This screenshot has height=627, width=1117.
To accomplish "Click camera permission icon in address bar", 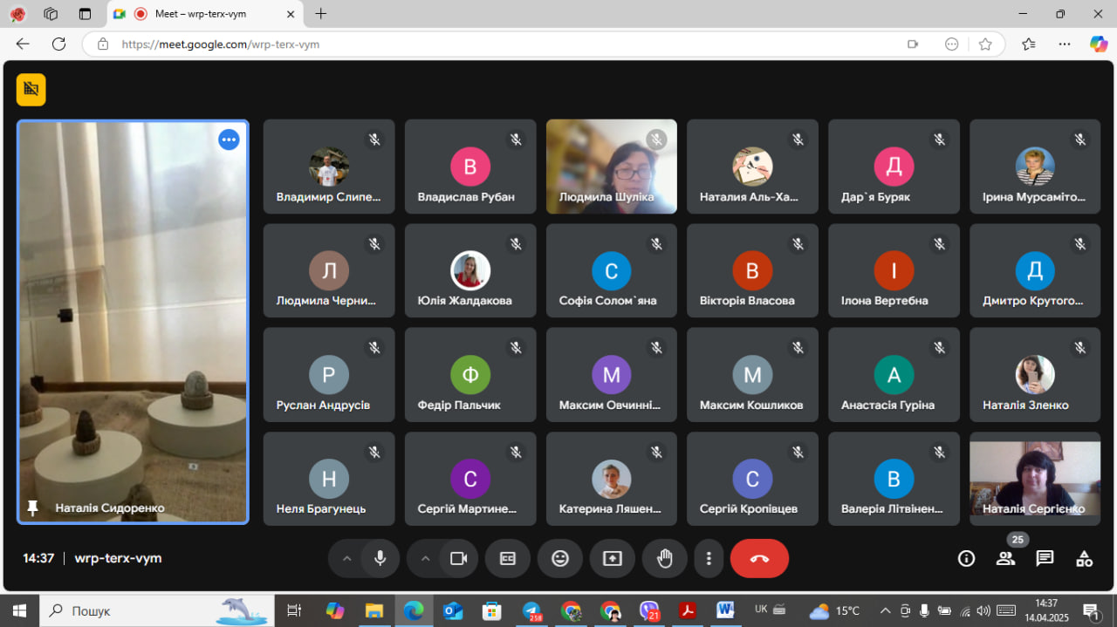I will click(x=913, y=44).
